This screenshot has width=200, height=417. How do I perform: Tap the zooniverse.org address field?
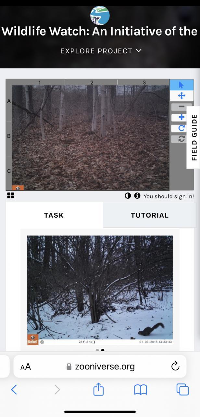[x=100, y=367]
